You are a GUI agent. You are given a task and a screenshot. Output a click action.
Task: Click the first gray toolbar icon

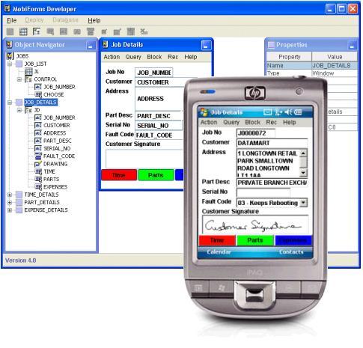10,31
